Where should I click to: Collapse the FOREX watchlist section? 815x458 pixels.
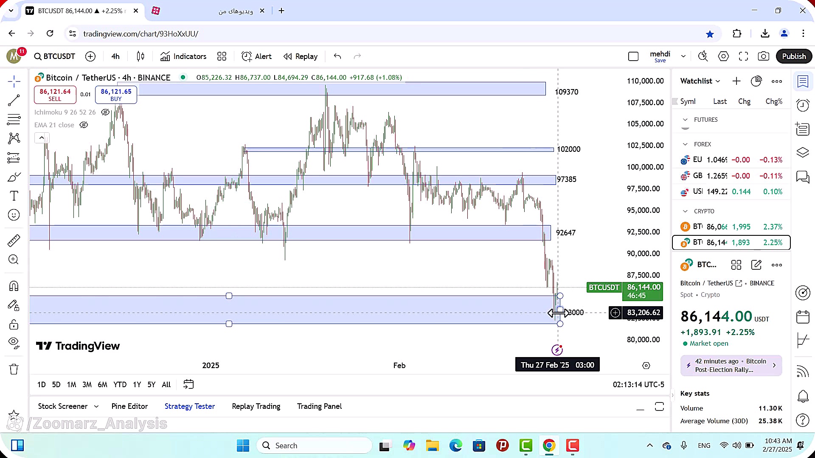(685, 144)
